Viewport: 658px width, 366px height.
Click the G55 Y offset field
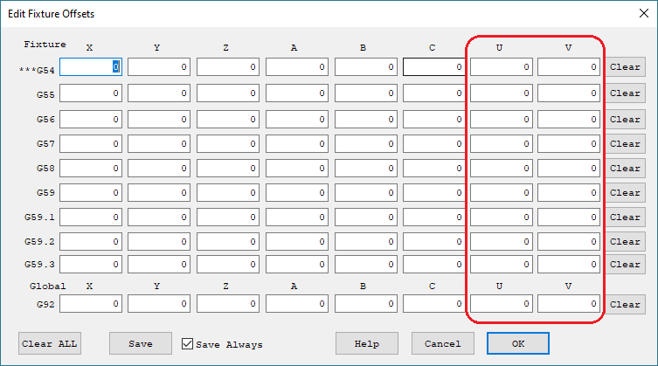159,93
